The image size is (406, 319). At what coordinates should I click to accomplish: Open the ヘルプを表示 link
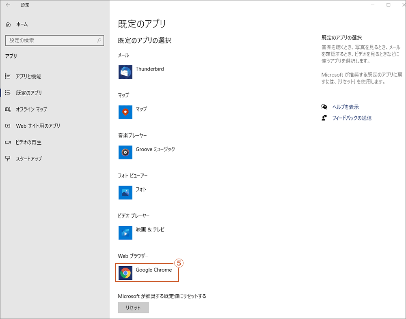click(346, 107)
